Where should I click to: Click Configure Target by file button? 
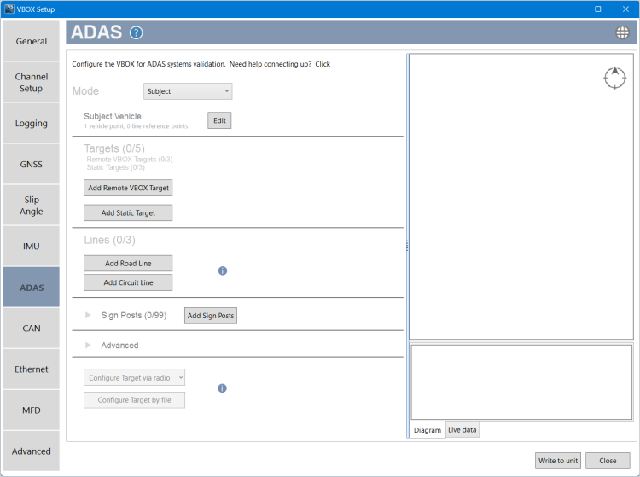tap(134, 400)
